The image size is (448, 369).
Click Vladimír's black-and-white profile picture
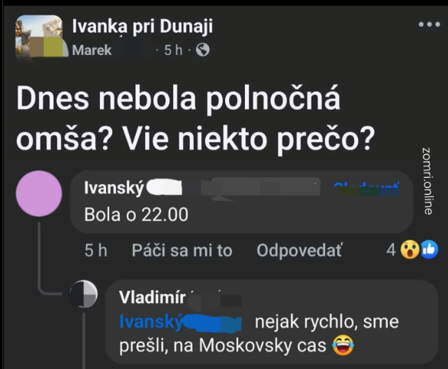point(83,294)
